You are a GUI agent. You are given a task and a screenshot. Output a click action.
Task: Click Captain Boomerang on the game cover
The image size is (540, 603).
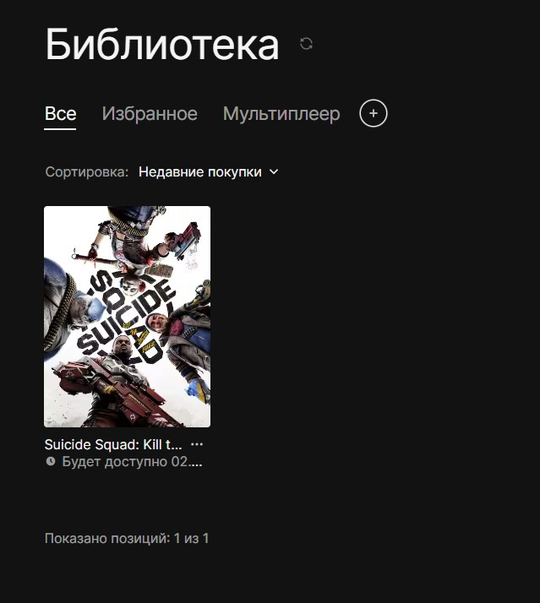[181, 339]
